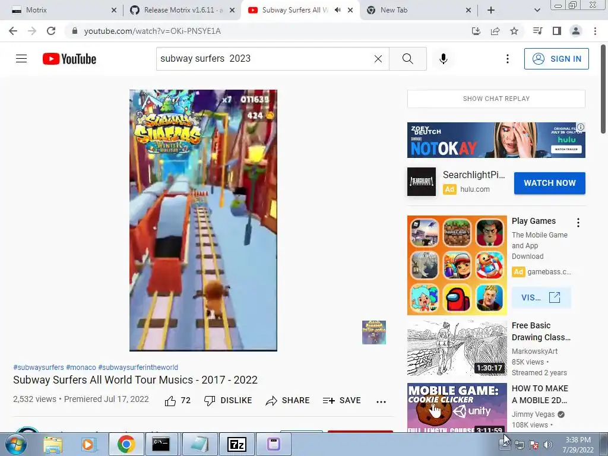Install app icon in address bar
The image size is (608, 456).
coord(476,31)
